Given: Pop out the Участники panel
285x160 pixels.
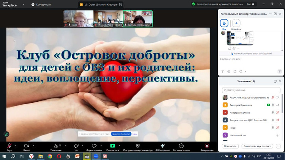Looking at the screenshot, I should pos(275,81).
